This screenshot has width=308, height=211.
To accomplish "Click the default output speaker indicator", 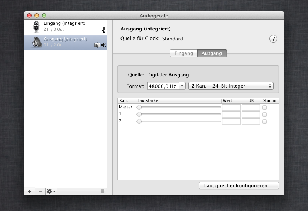I will click(104, 45).
